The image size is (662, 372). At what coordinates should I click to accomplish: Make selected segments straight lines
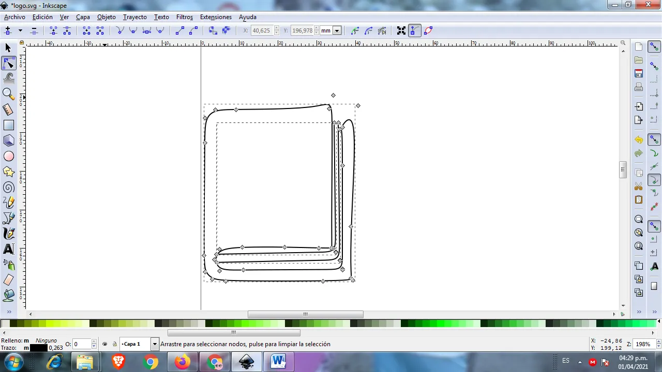179,30
